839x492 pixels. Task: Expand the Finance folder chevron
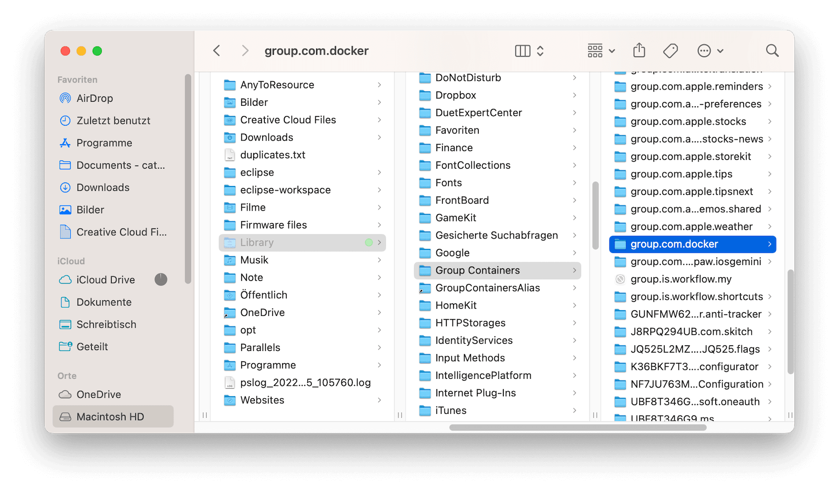(575, 148)
